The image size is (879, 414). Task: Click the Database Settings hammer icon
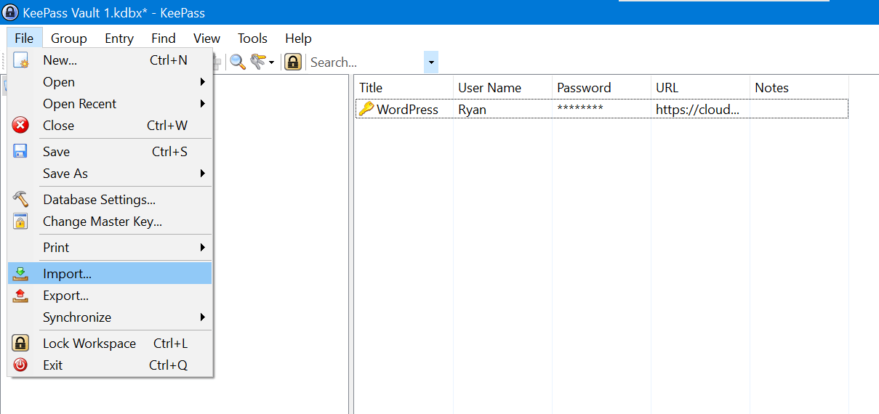(20, 200)
